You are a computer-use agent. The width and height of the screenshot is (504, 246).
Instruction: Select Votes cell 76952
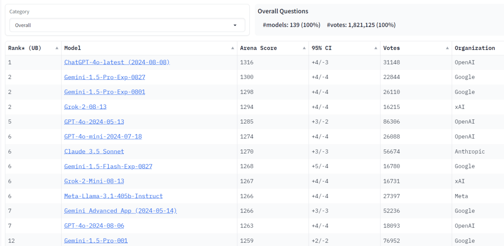point(416,241)
